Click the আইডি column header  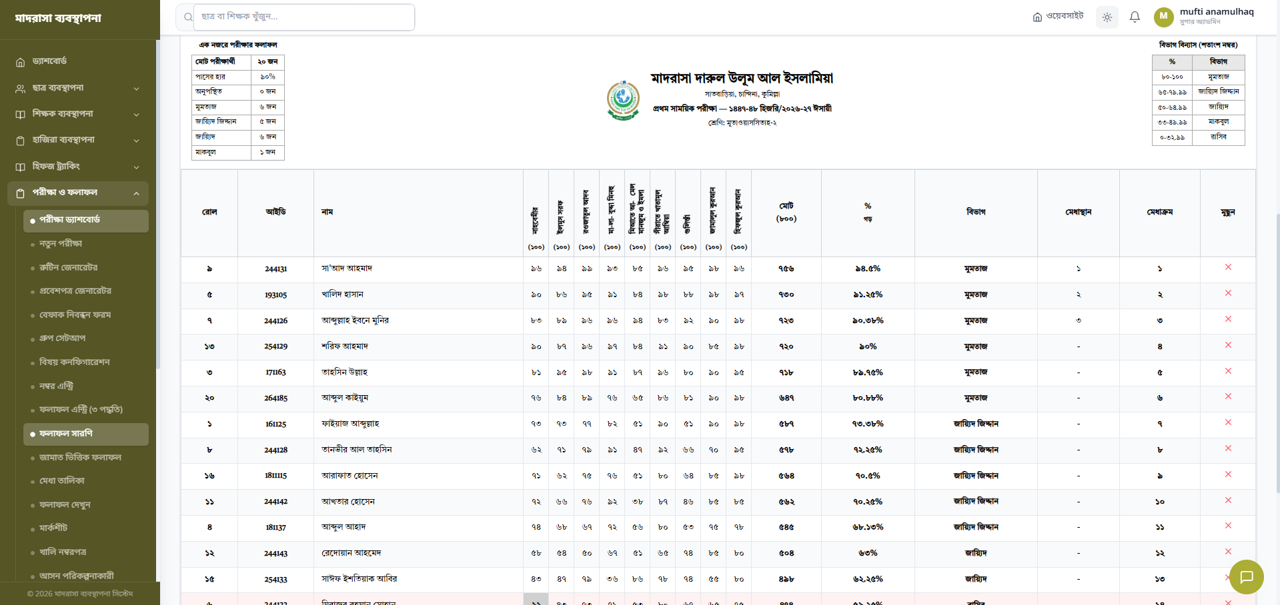pyautogui.click(x=275, y=213)
